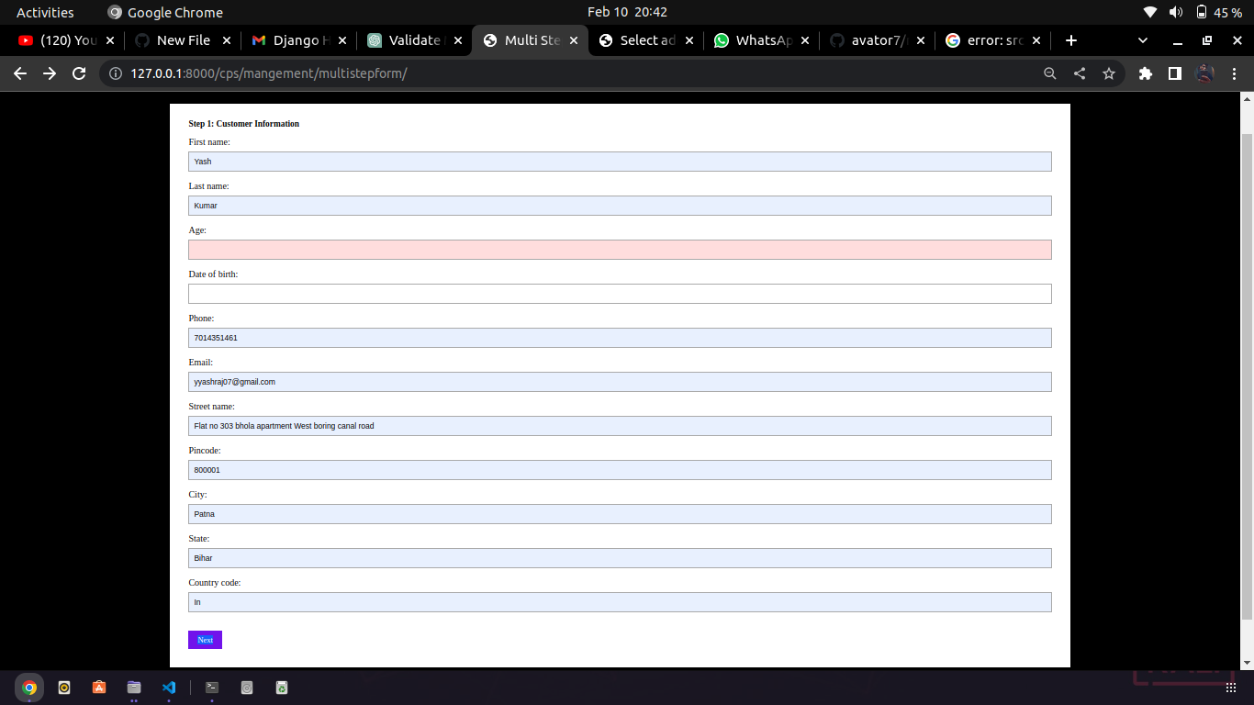The height and width of the screenshot is (705, 1254).
Task: Click the highlighted Age input field
Action: pyautogui.click(x=620, y=249)
